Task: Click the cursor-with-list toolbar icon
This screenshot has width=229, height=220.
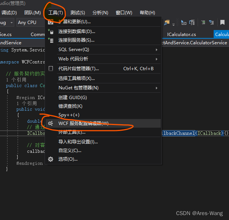Action: (184, 23)
